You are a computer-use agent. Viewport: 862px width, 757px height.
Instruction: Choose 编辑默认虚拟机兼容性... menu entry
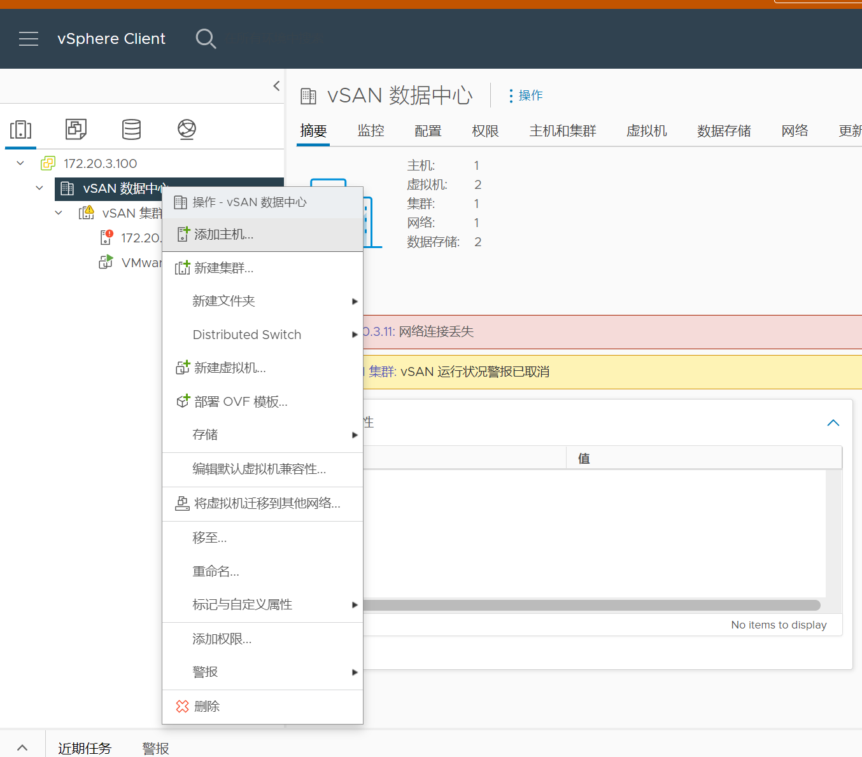(x=262, y=469)
